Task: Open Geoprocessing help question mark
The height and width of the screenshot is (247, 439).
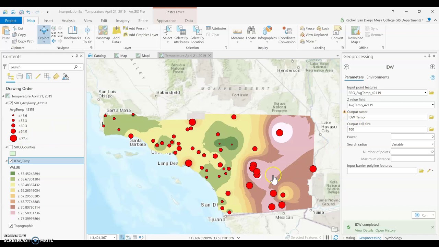Action: point(433,78)
